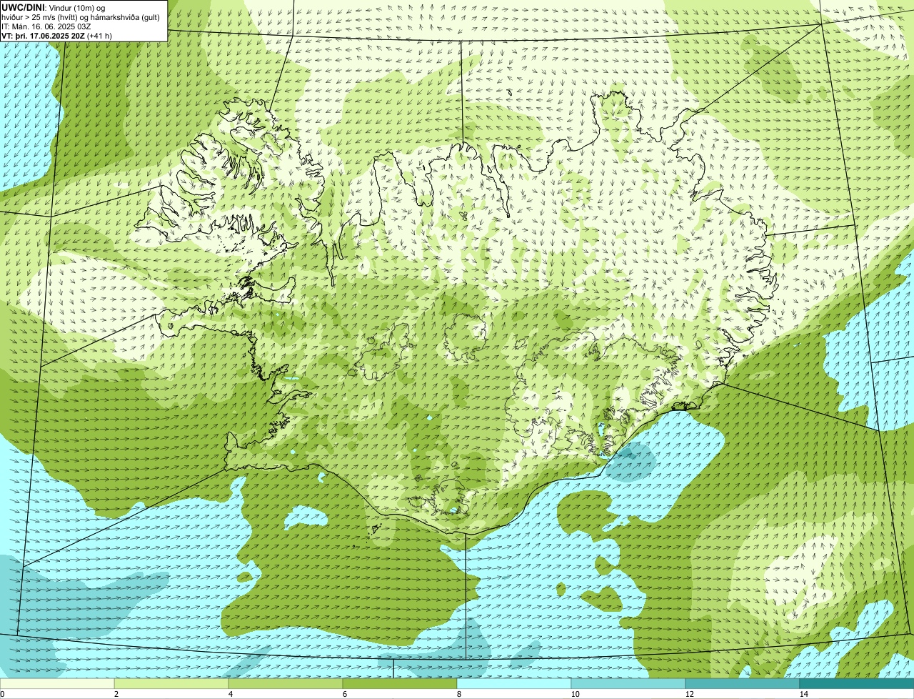Click the 12–14 m/s teal legend swatch
This screenshot has width=914, height=699.
coord(743,684)
